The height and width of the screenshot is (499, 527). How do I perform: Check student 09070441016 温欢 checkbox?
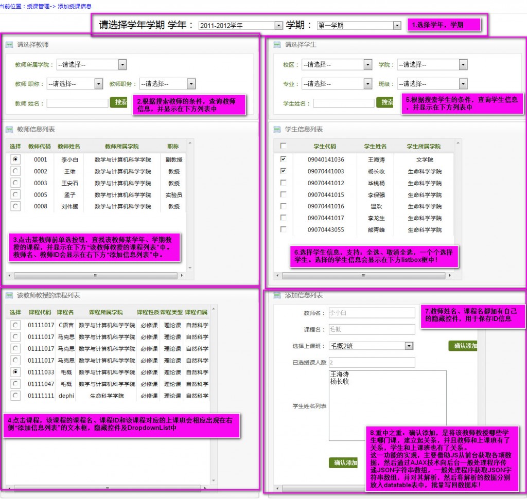tap(284, 206)
